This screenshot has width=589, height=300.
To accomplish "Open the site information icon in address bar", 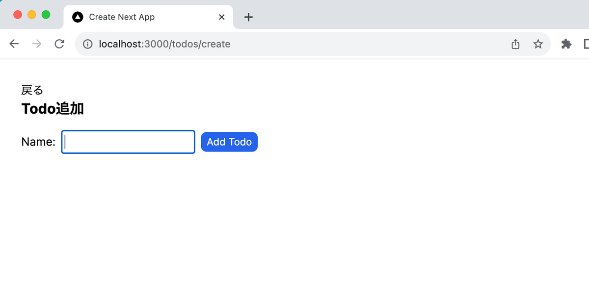I will [x=87, y=44].
